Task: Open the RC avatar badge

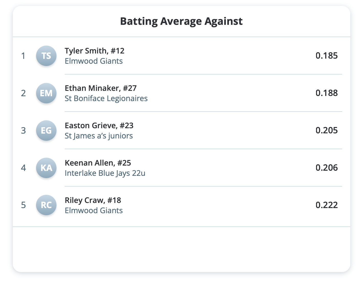Action: pos(46,205)
